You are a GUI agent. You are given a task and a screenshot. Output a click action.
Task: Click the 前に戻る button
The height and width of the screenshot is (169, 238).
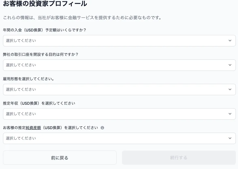(60, 158)
